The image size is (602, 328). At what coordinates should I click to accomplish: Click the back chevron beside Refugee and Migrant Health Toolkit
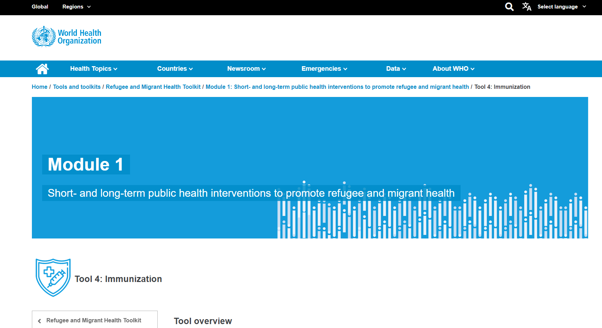point(39,321)
